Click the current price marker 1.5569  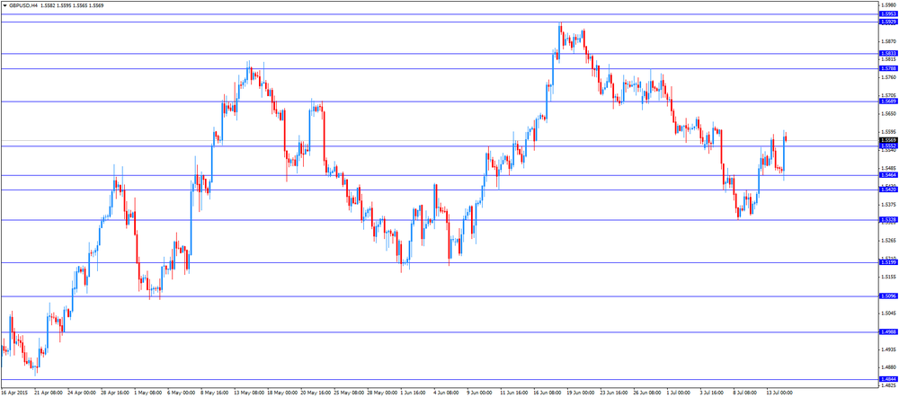[887, 140]
